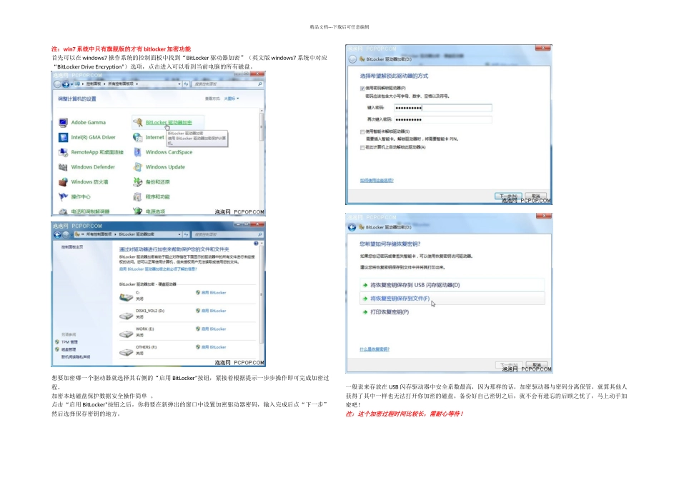The width and height of the screenshot is (679, 480).
Task: Click 启用 BitLocker for DISK1_VOL2 (D:)
Action: (214, 311)
